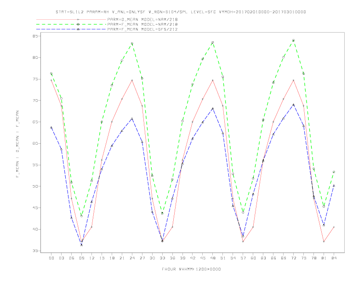Image resolution: width=364 pixels, height=281 pixels.
Task: Click y-axis tick label 50
Action: [35, 186]
